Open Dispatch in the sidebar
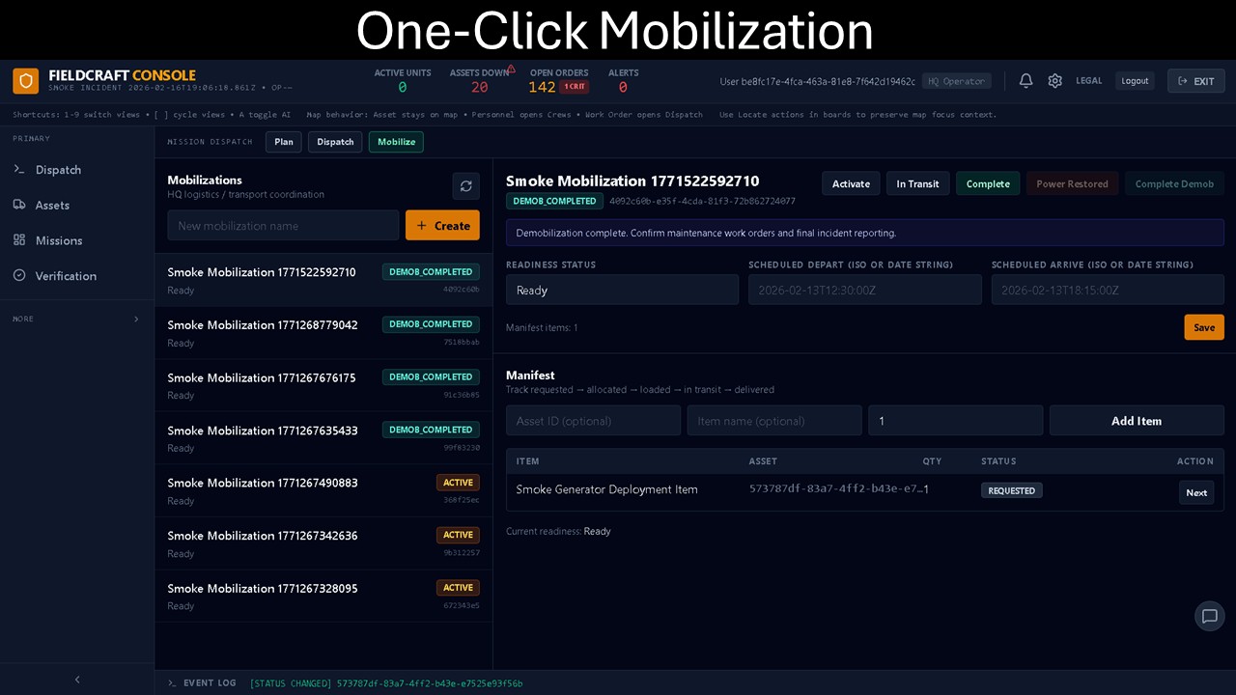1236x695 pixels. (77, 170)
